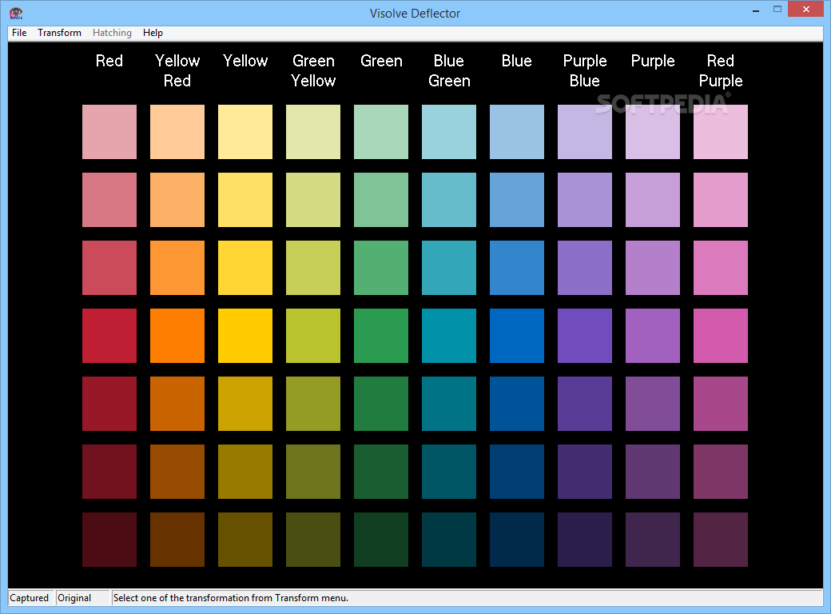831x614 pixels.
Task: Pick the second-row pink swatch in Red Purple column
Action: pyautogui.click(x=721, y=199)
